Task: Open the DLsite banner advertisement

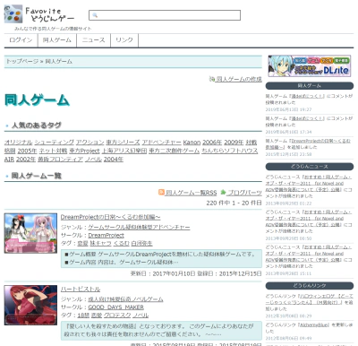Action: pyautogui.click(x=310, y=66)
